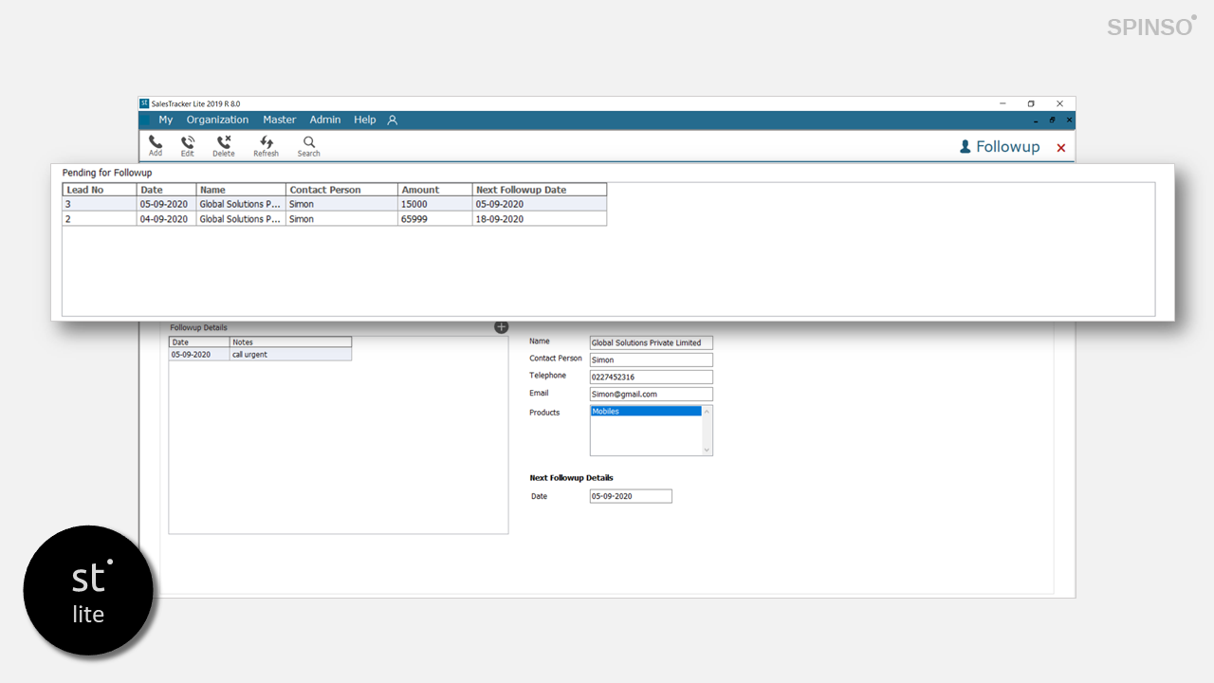Click the Refresh toolbar icon
This screenshot has height=683, width=1214.
click(267, 142)
